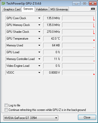The width and height of the screenshot is (98, 123).
Task: Click the camera screenshot icon
Action: coord(93,9)
